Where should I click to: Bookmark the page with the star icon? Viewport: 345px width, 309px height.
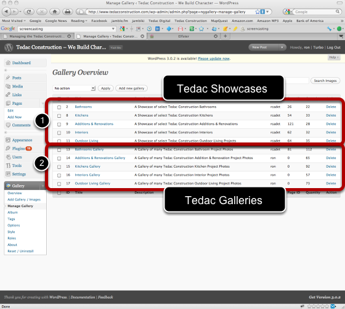pyautogui.click(x=258, y=12)
